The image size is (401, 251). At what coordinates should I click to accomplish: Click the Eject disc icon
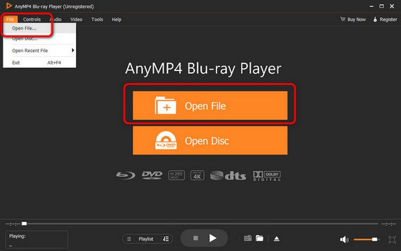276,238
